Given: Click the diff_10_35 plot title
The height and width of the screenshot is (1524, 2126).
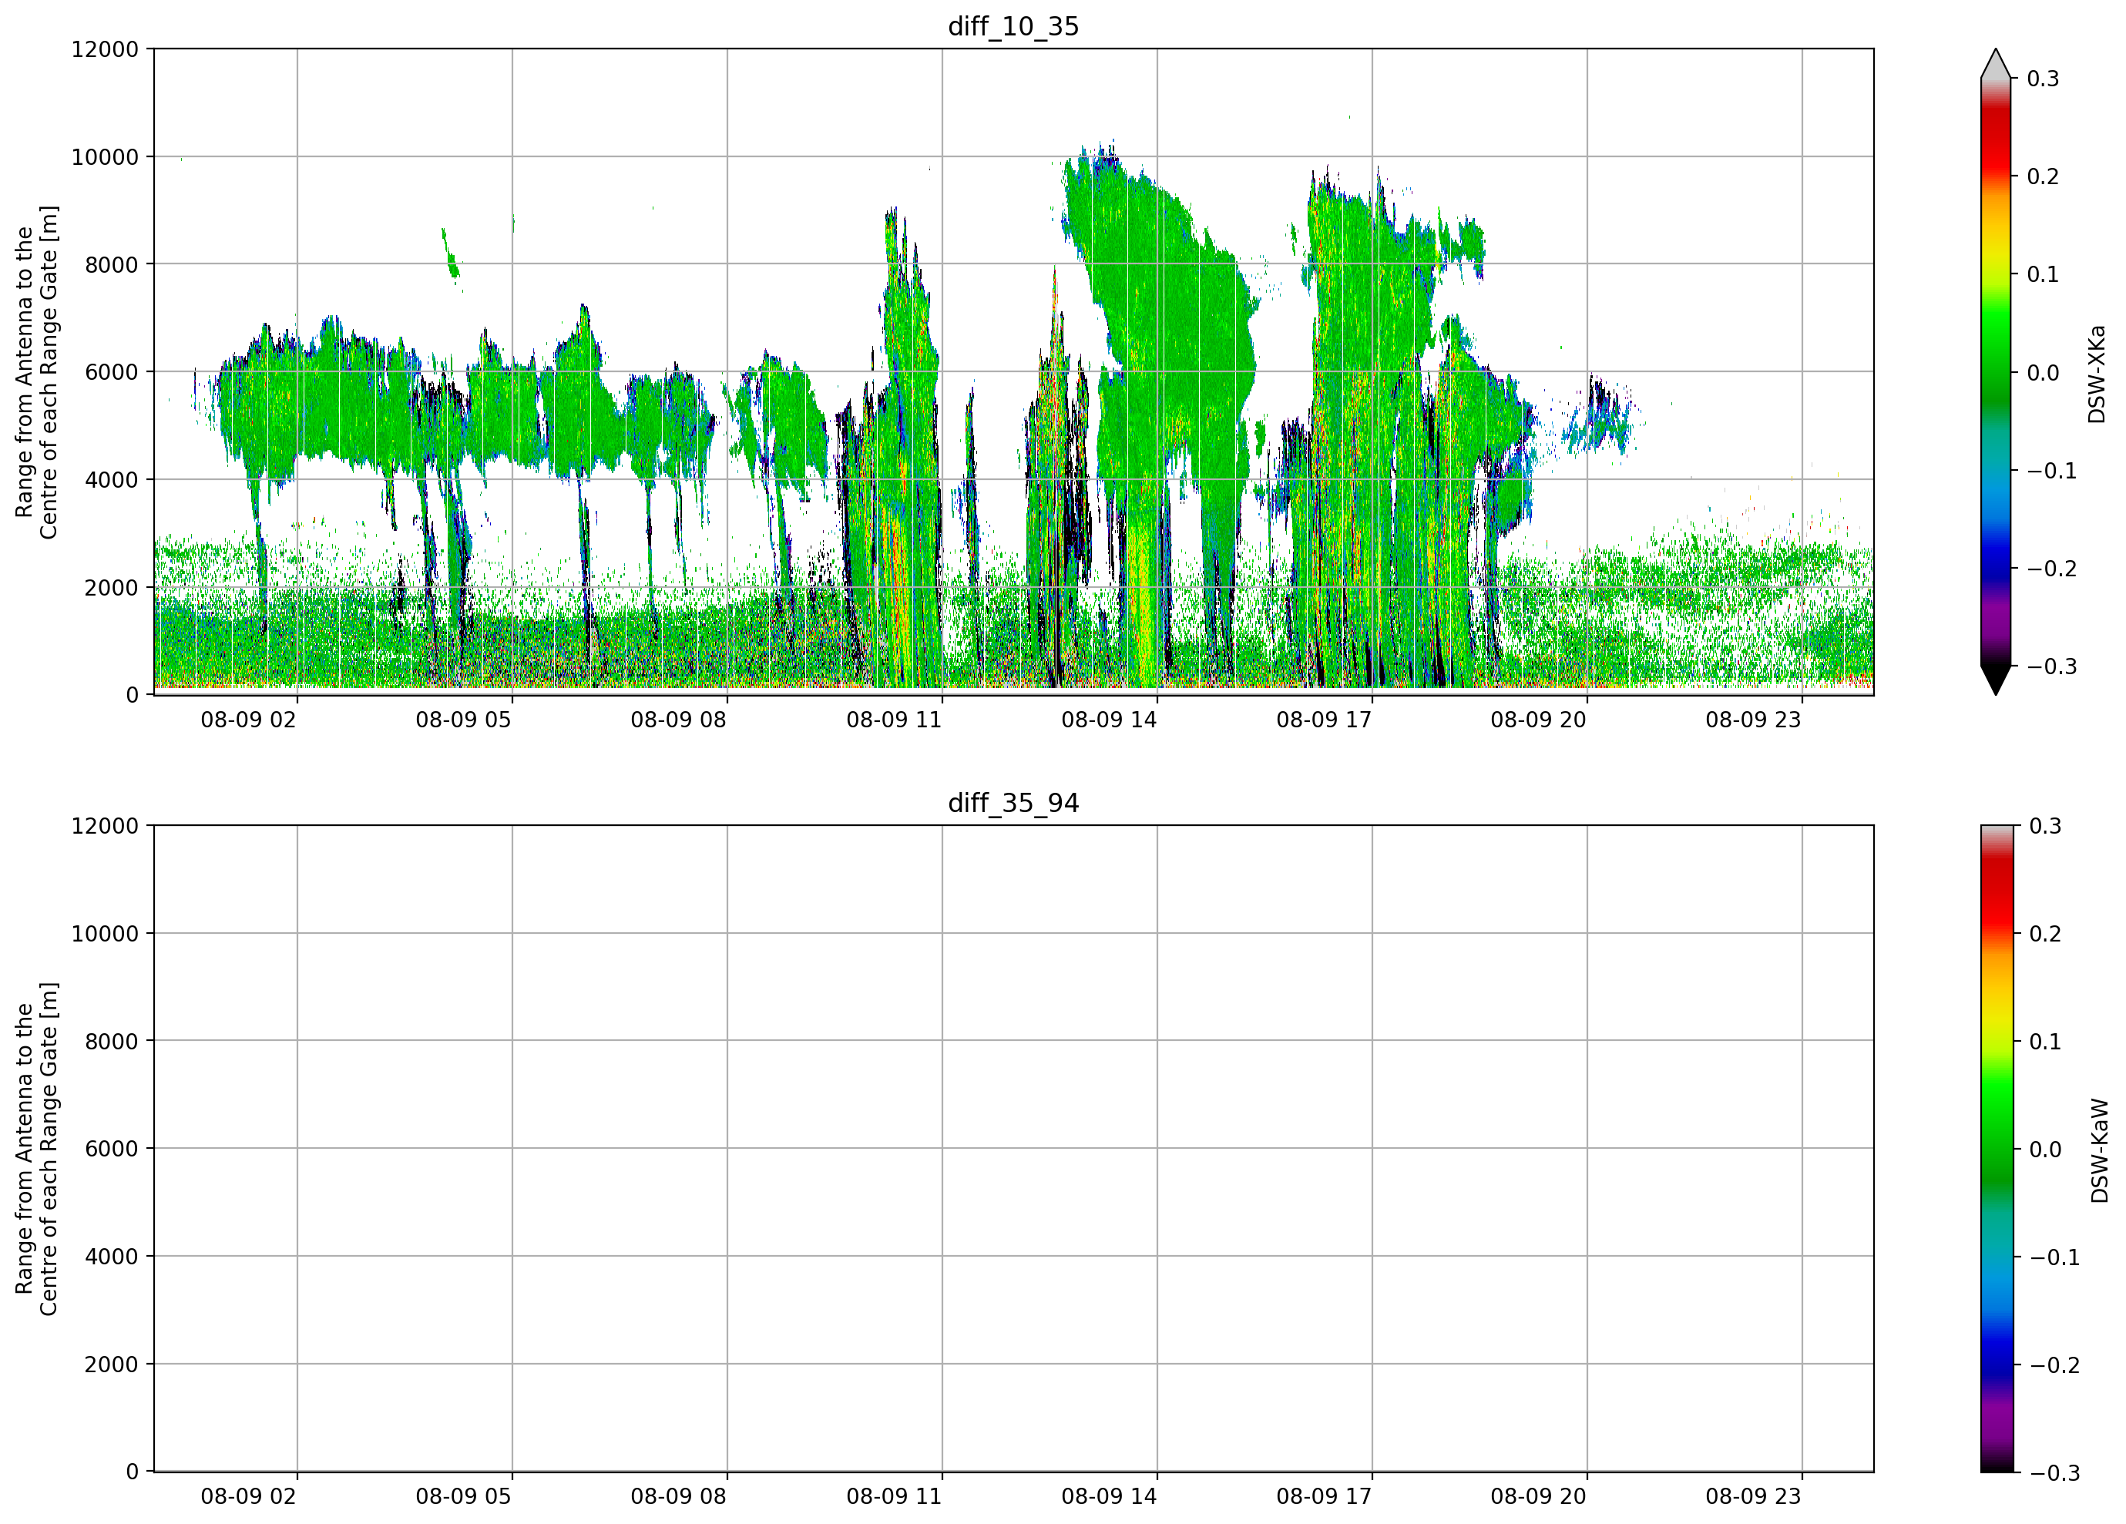Looking at the screenshot, I should pos(1013,26).
